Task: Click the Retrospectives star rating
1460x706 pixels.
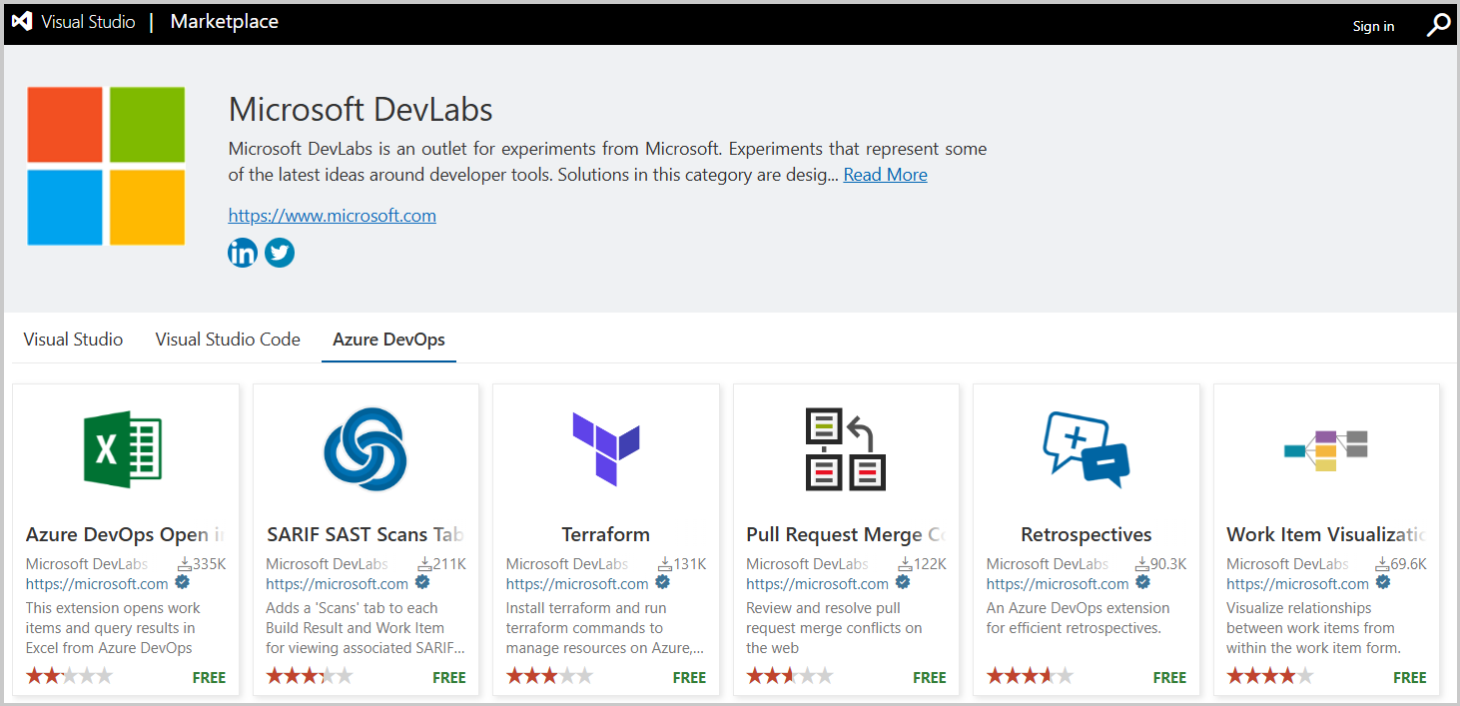Action: click(1029, 676)
